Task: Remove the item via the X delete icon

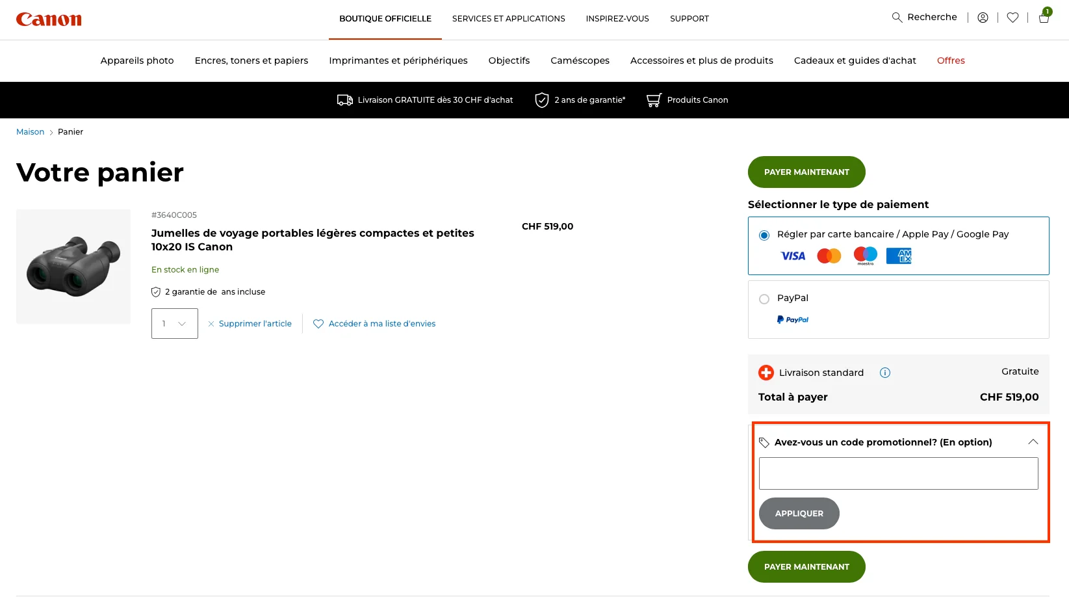Action: pos(211,323)
